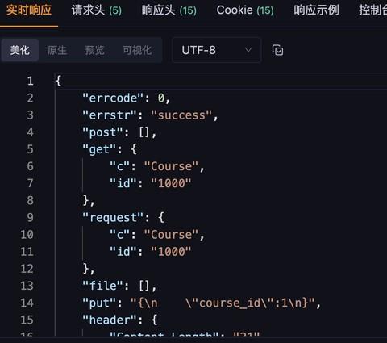Open the Cookie (15) tab
Viewport: 387px width, 343px height.
pyautogui.click(x=245, y=10)
